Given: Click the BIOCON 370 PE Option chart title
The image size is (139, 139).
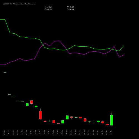Looking at the screenshot, I should 19,4.
